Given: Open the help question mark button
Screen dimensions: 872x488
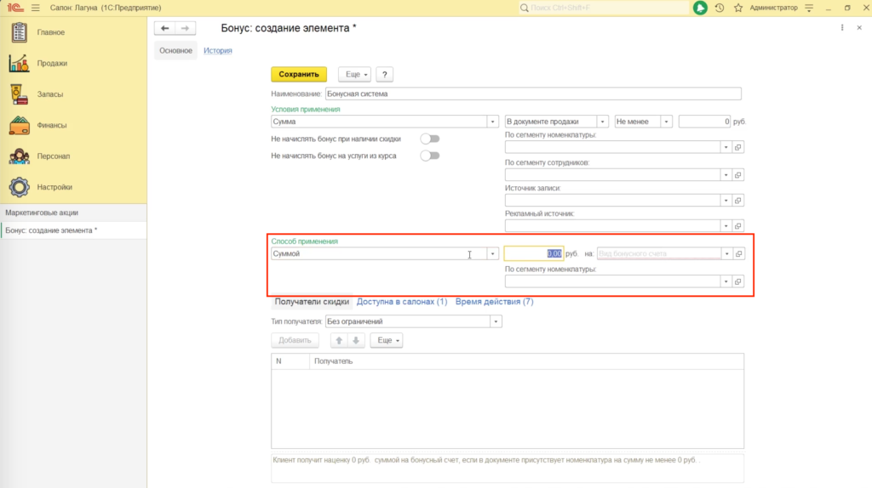Looking at the screenshot, I should (x=384, y=75).
